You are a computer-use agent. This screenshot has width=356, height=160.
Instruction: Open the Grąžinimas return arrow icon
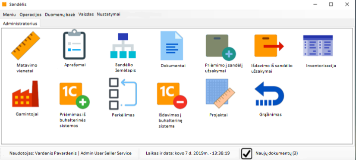point(269,94)
